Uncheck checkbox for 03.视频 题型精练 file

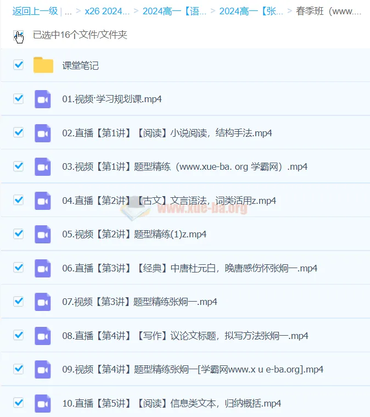click(x=19, y=166)
